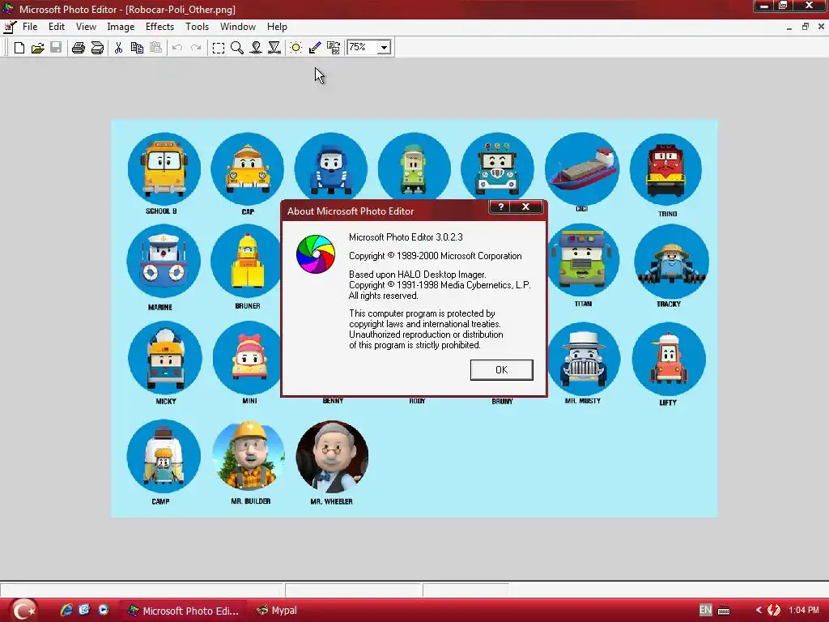The width and height of the screenshot is (829, 622).
Task: Open the Image menu
Action: 121,27
